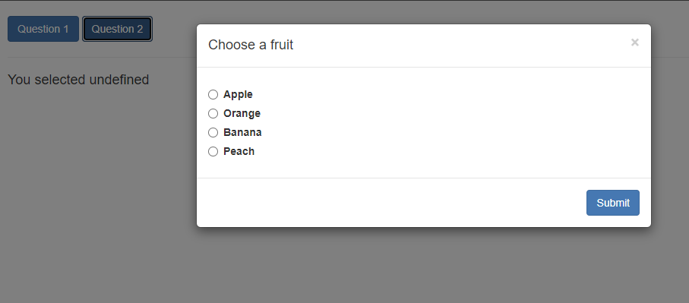
Task: Click the bold Apple label text
Action: tap(238, 94)
